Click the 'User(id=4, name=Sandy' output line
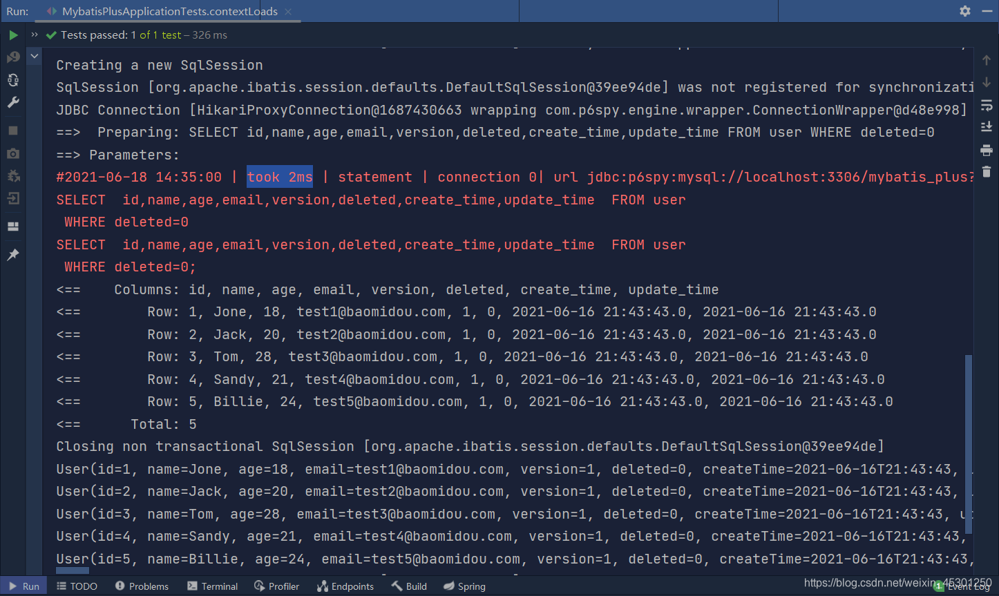The width and height of the screenshot is (999, 596). (515, 537)
